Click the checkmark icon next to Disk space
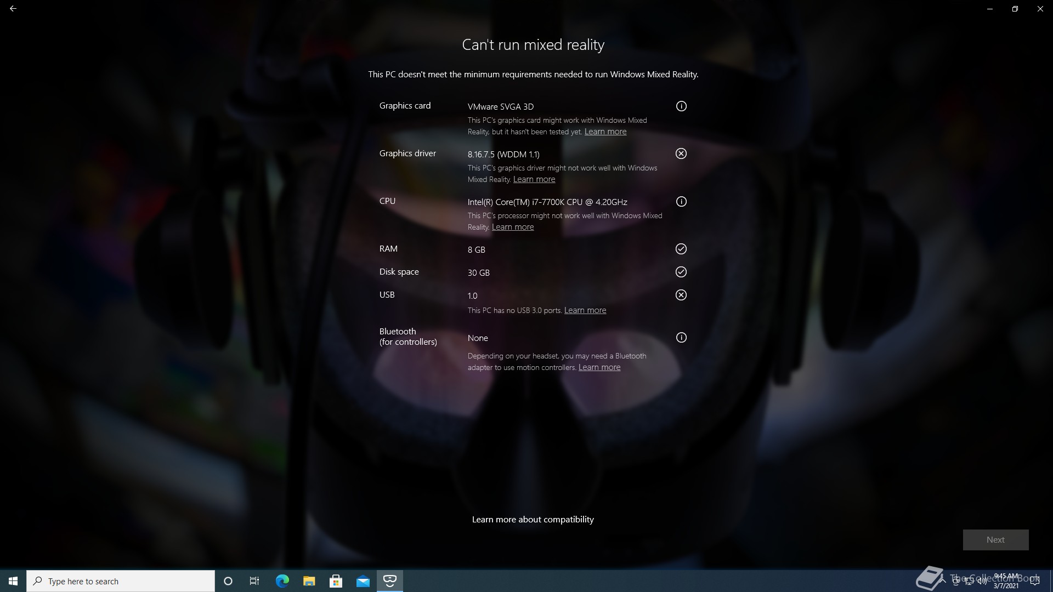1053x592 pixels. (x=681, y=272)
